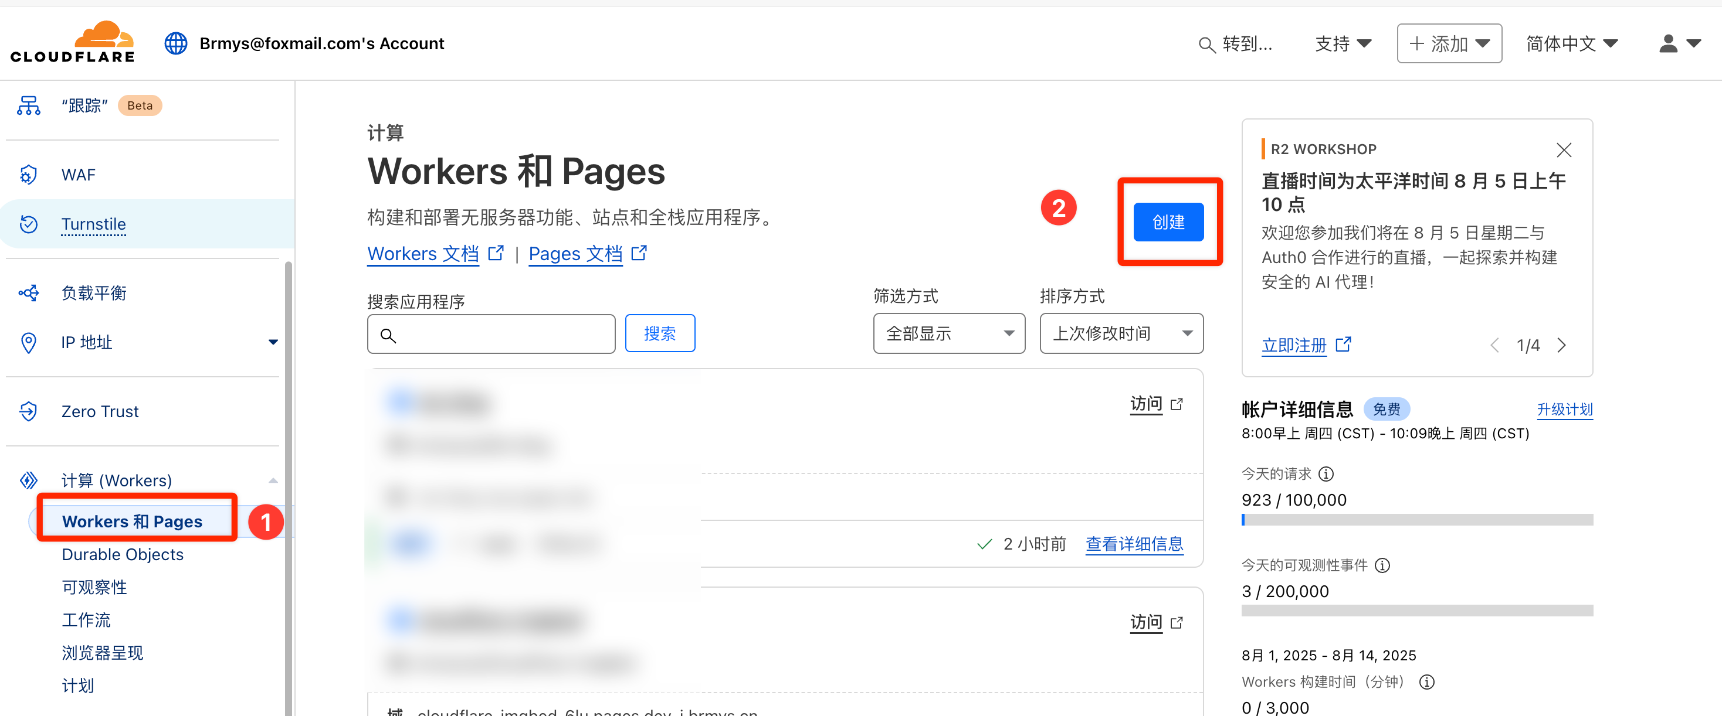Image resolution: width=1722 pixels, height=716 pixels.
Task: Open the user profile icon menu
Action: 1679,43
